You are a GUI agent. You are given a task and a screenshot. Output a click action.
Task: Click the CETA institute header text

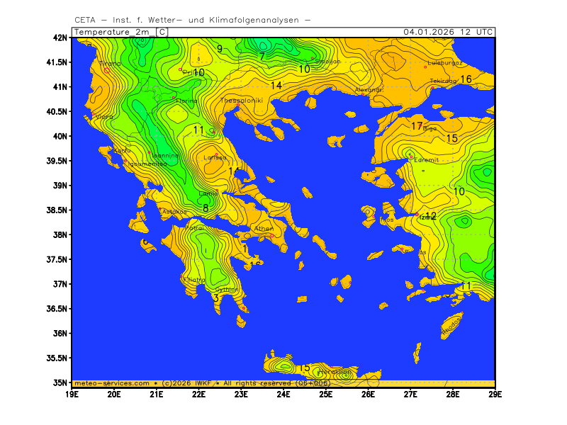192,20
